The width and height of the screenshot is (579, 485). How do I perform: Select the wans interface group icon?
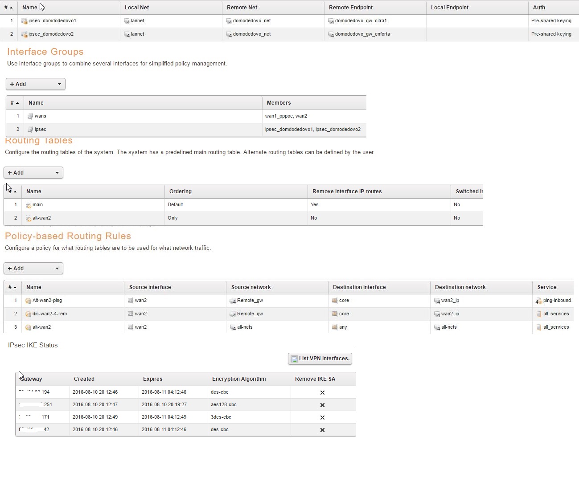coord(30,116)
